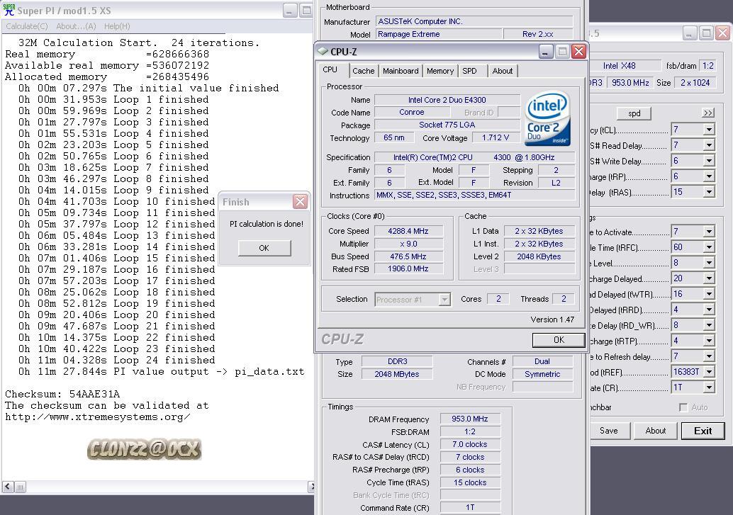Select the CPU tab in CPU-Z

330,69
